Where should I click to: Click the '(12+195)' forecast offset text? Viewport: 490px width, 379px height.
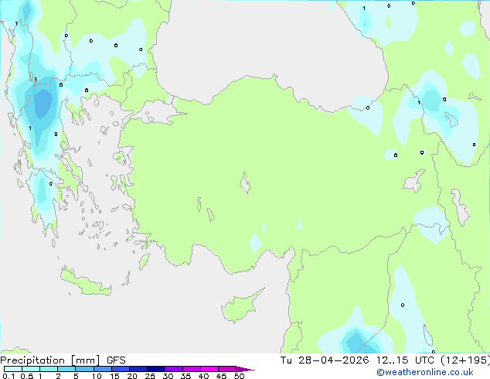pyautogui.click(x=465, y=360)
